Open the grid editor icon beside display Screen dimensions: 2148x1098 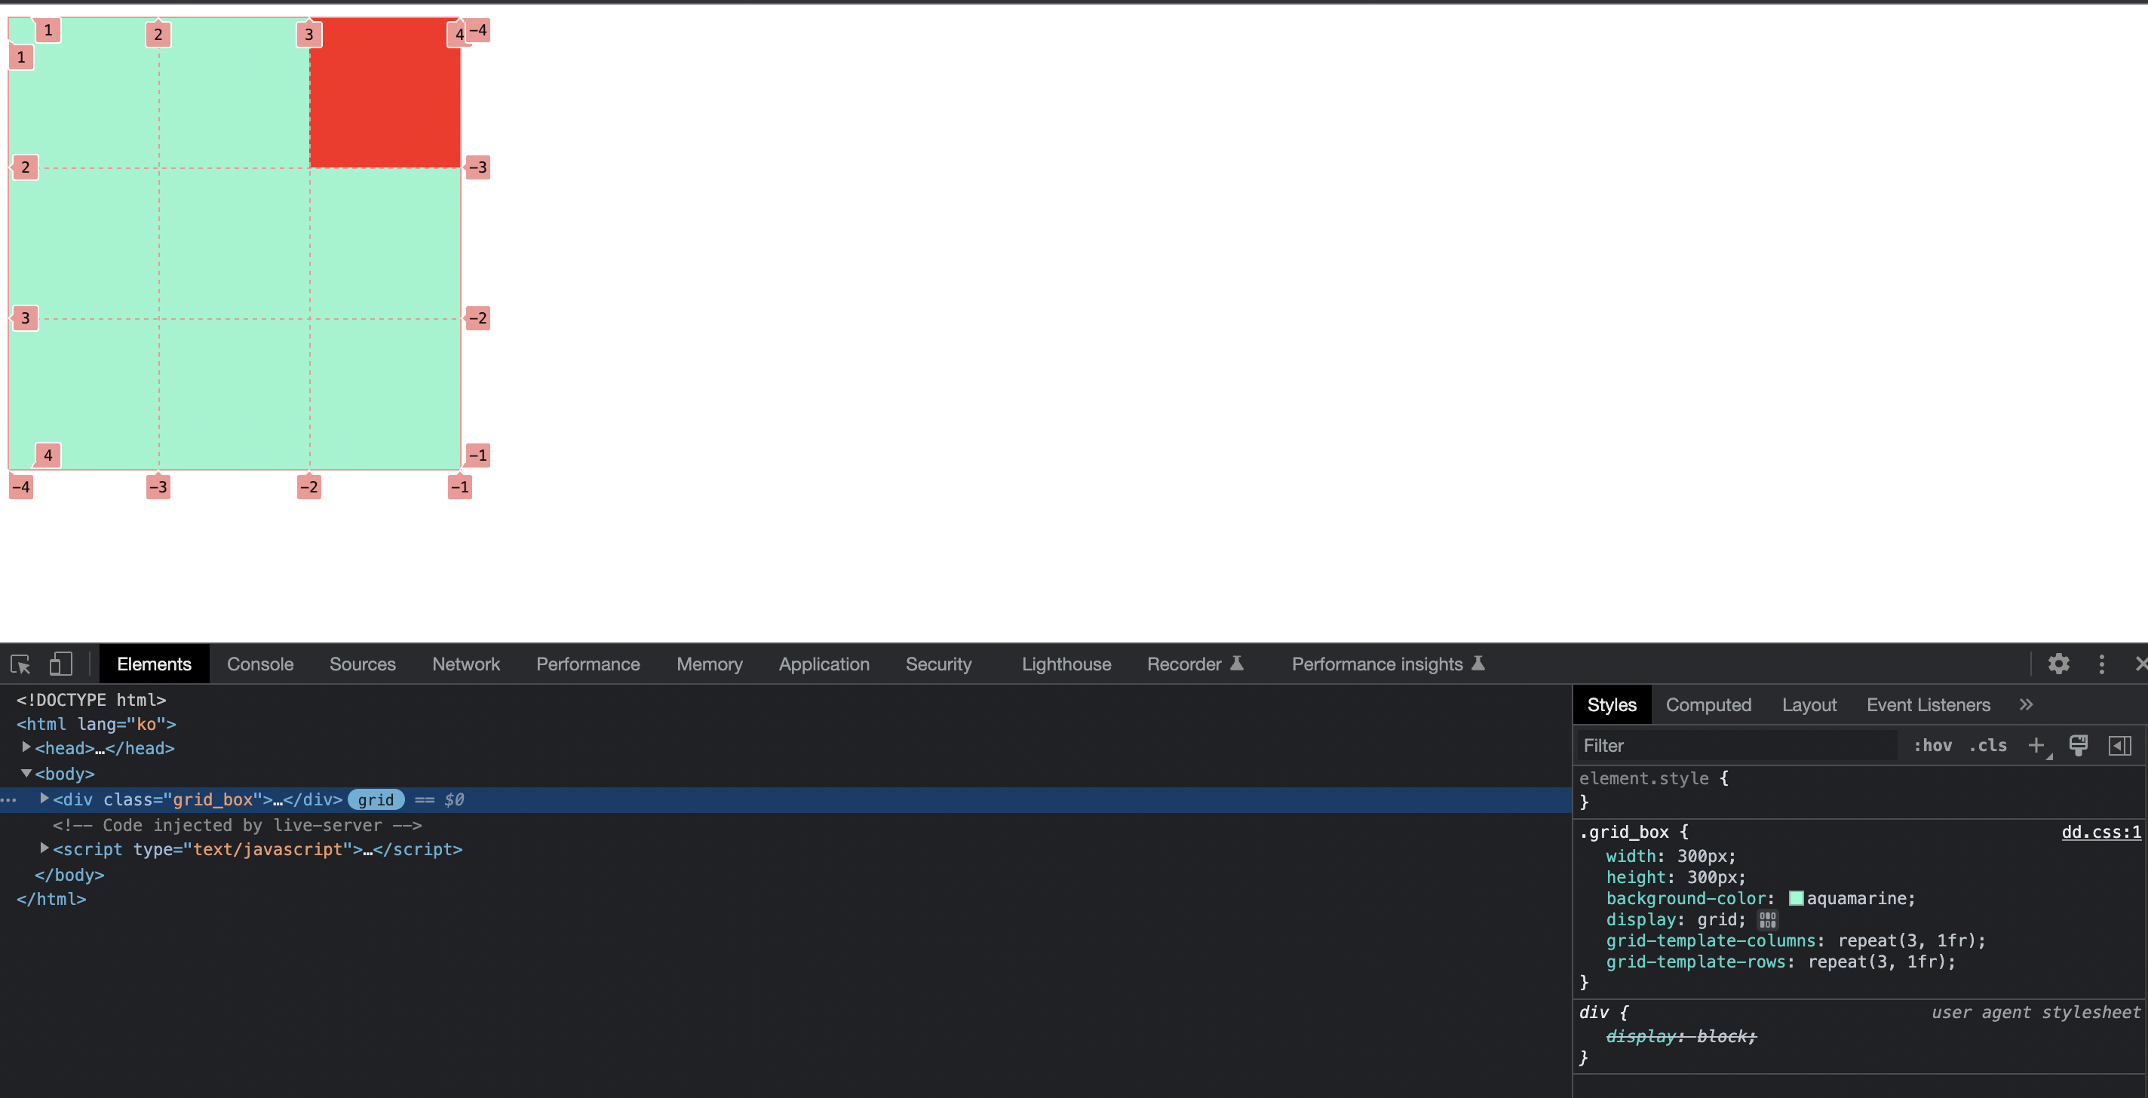1768,919
